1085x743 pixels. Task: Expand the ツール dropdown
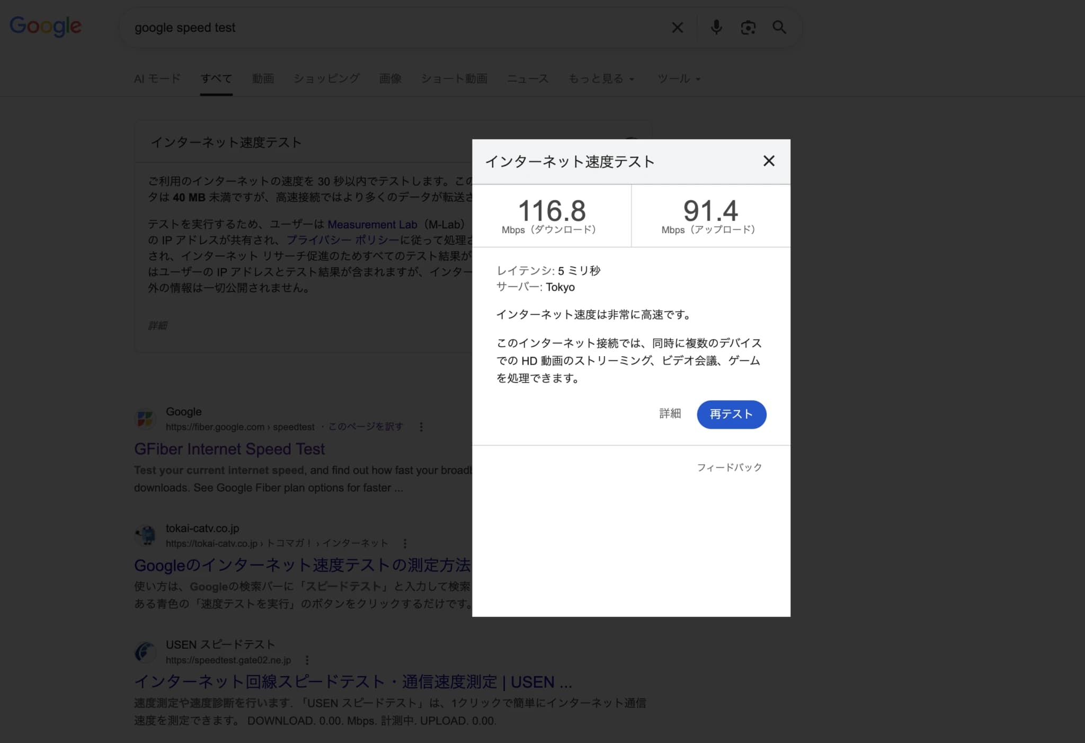click(679, 79)
